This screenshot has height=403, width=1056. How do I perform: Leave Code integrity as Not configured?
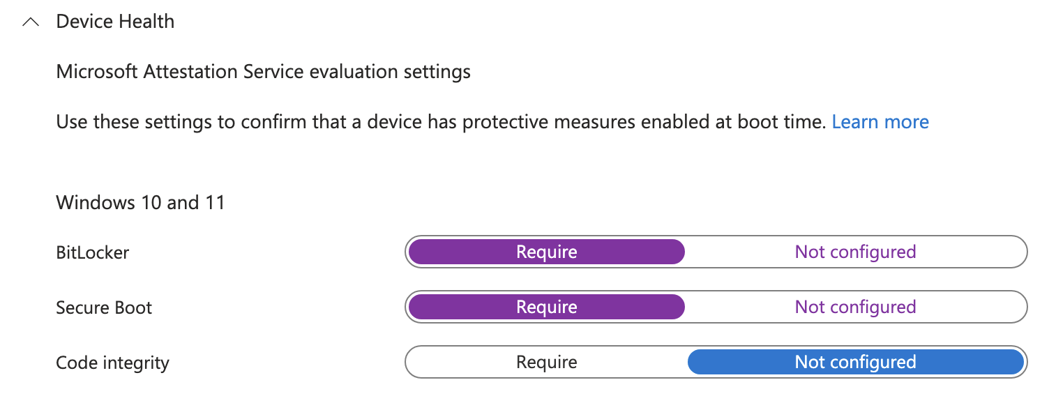(854, 362)
